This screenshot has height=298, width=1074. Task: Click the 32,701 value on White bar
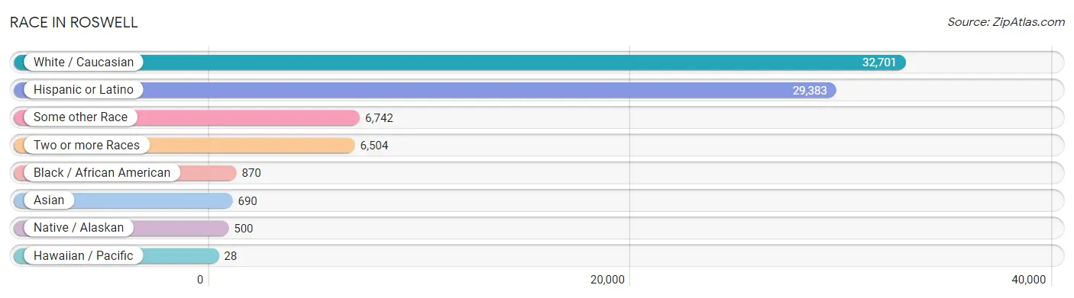pos(879,62)
